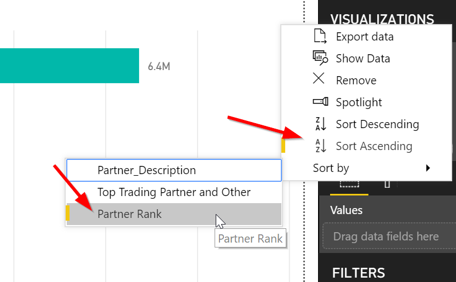Click the Spotlight flashlight icon
Screen dimensions: 456x282
[x=320, y=102]
